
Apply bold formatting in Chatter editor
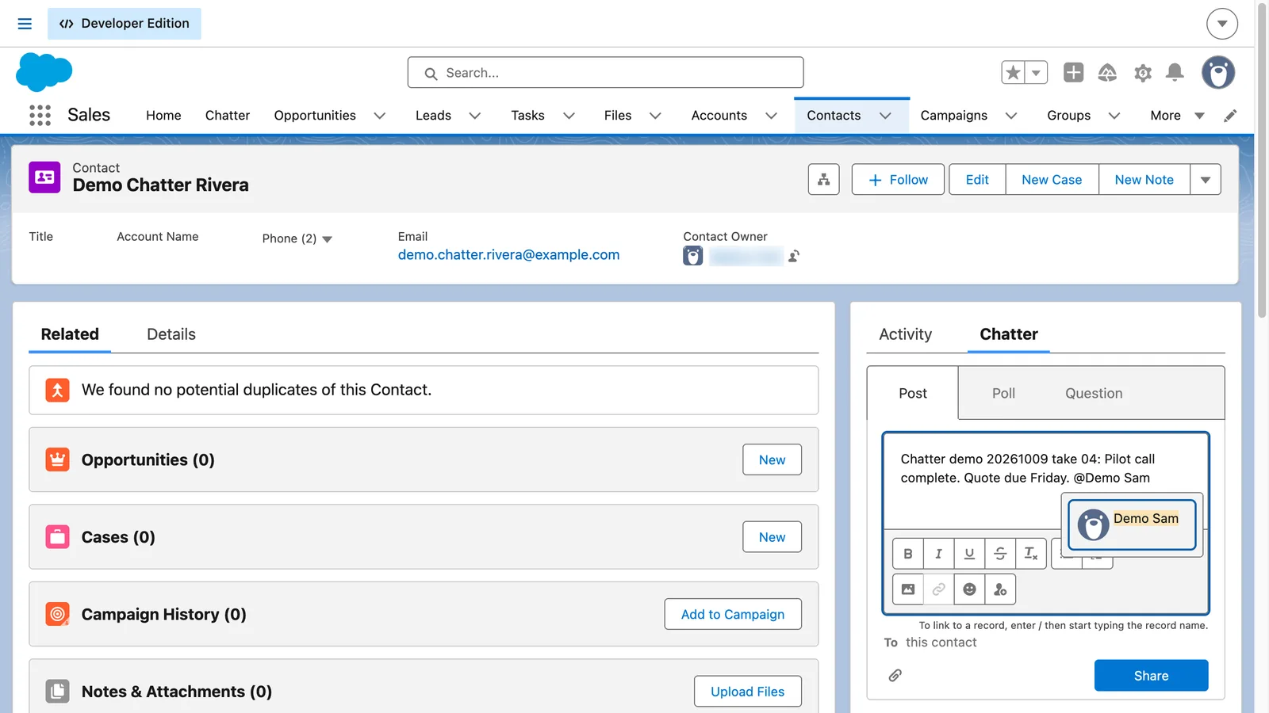click(x=908, y=554)
